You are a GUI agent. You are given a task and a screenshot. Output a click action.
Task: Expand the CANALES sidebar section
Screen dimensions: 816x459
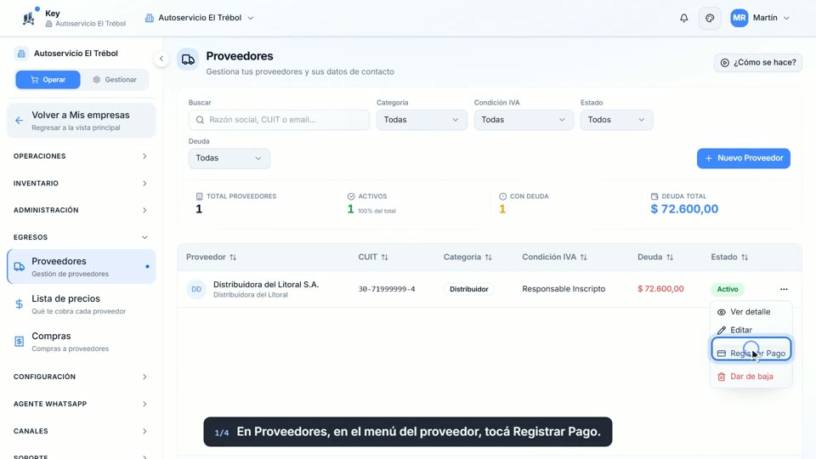[81, 431]
